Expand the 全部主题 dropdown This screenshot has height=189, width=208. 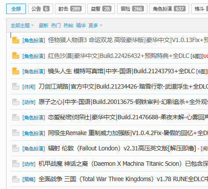22,25
